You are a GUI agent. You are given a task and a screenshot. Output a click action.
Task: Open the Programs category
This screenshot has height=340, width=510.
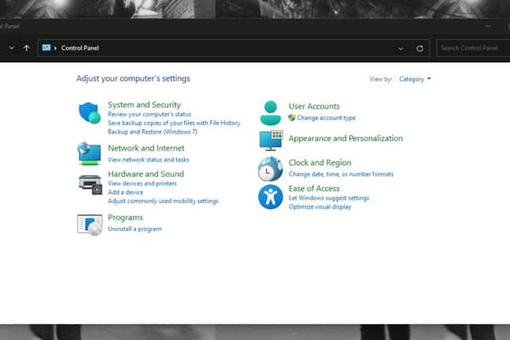coord(125,218)
